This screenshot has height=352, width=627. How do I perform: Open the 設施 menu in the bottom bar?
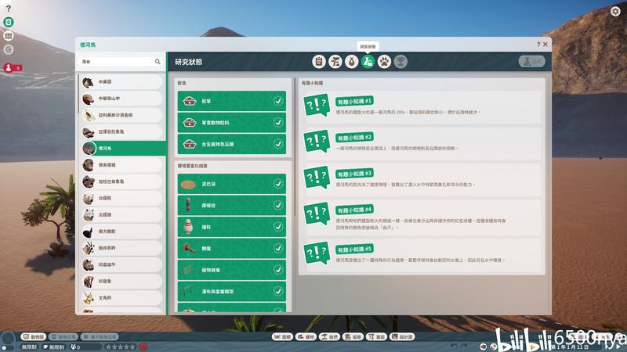click(x=353, y=337)
